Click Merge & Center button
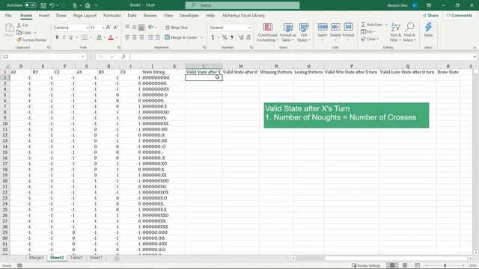The image size is (479, 269). (181, 37)
